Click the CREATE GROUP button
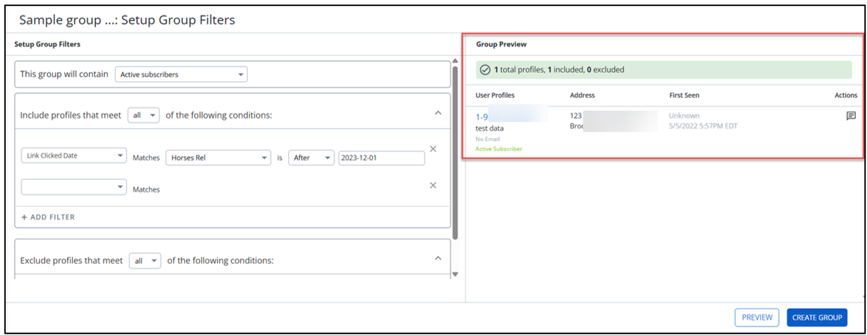 [817, 317]
